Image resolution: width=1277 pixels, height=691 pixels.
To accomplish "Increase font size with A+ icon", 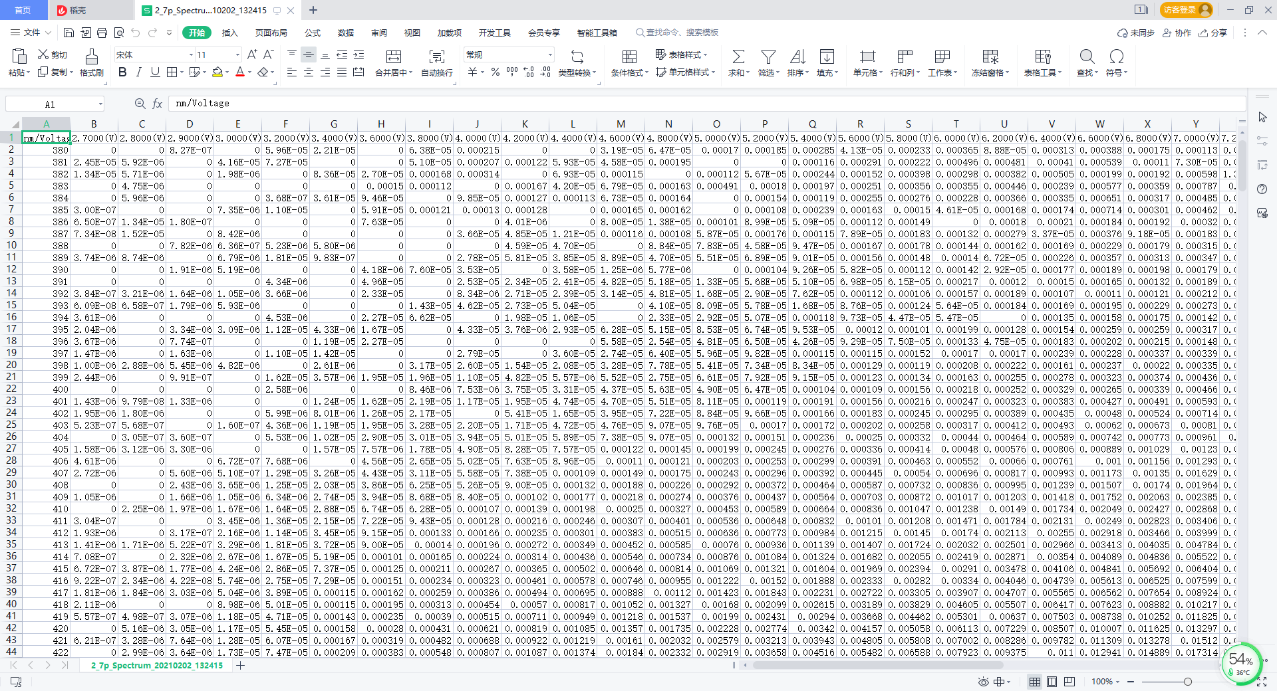I will [x=252, y=54].
